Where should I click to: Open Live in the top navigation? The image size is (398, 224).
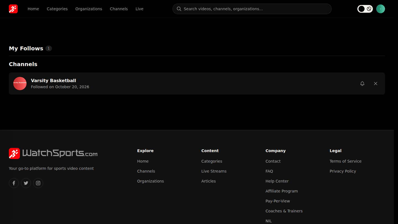pos(139,9)
